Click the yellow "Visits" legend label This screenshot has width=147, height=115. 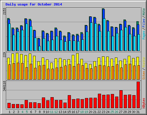pyautogui.click(x=144, y=63)
